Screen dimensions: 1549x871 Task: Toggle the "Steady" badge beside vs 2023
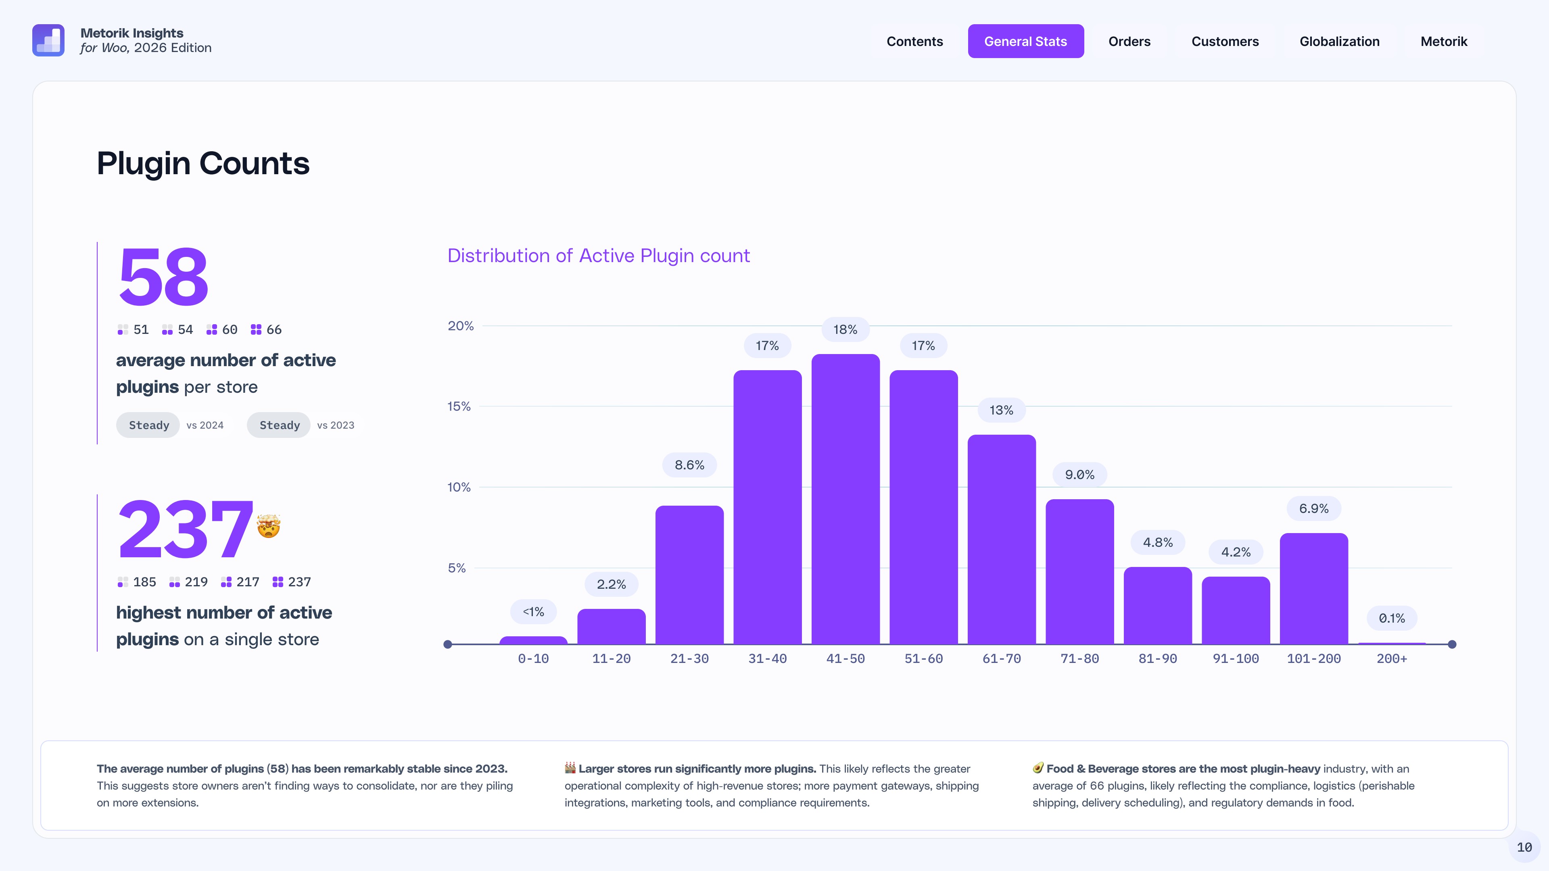tap(278, 425)
